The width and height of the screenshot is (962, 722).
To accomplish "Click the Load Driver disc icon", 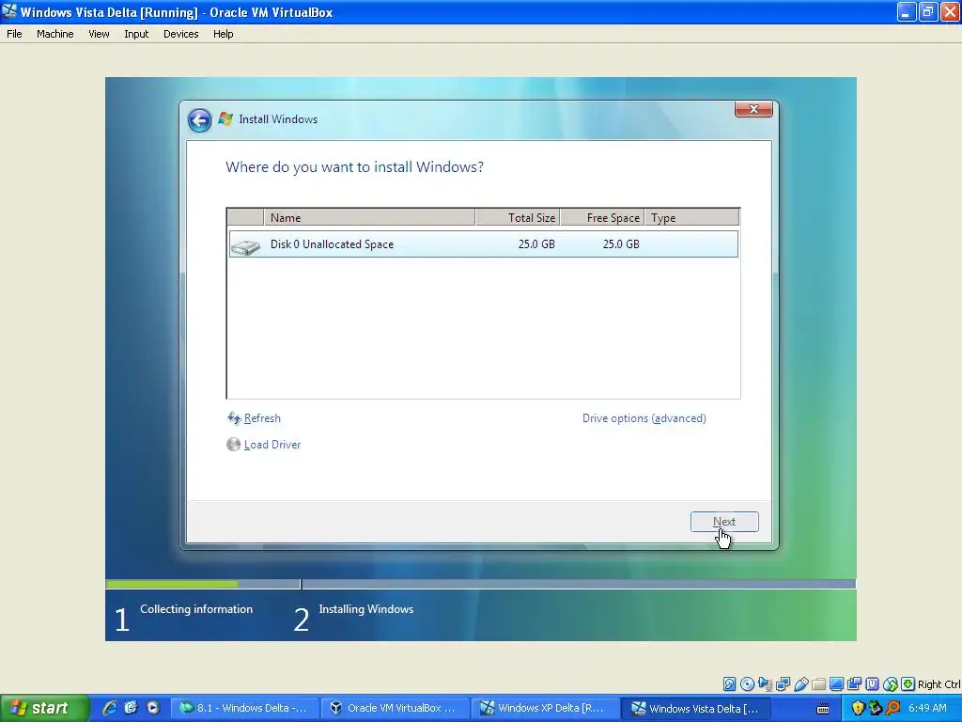I will click(233, 444).
